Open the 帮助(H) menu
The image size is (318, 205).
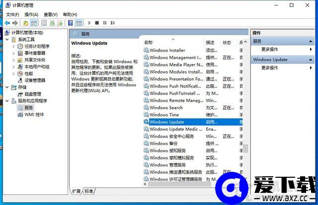(x=70, y=14)
